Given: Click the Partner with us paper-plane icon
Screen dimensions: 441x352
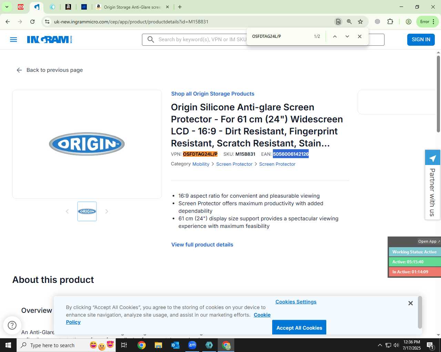Looking at the screenshot, I should point(433,158).
